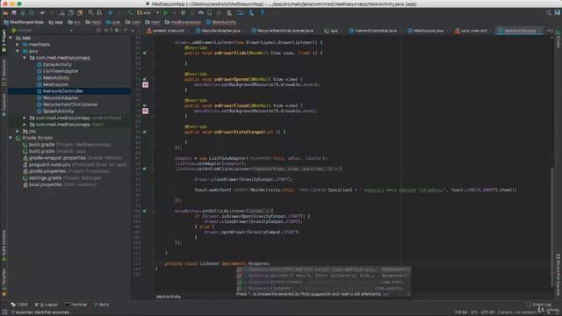Collapse the Gradle Scripts node

pos(11,138)
